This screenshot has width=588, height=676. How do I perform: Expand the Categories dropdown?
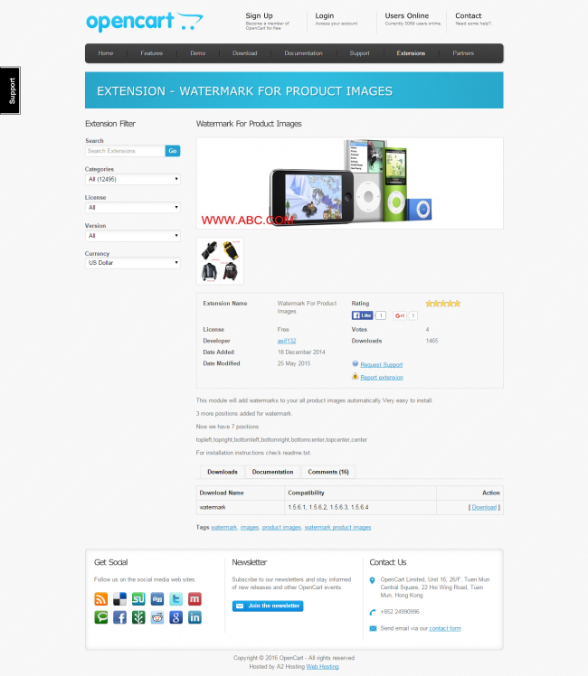(x=133, y=179)
